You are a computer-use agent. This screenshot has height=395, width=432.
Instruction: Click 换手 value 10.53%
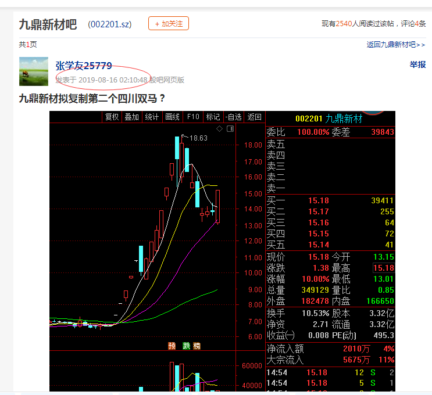coord(316,313)
